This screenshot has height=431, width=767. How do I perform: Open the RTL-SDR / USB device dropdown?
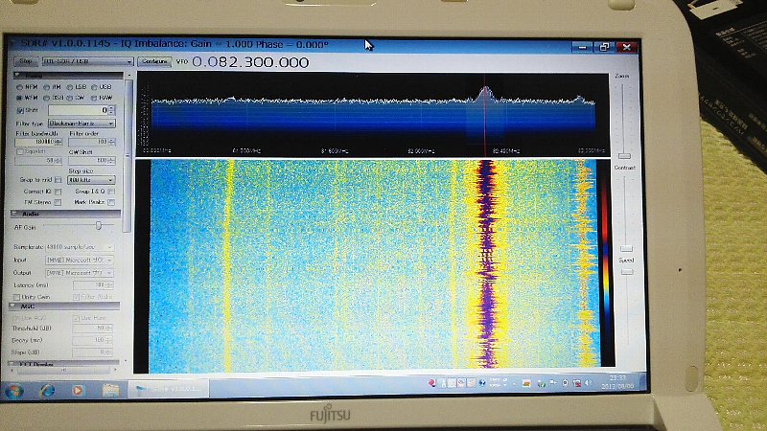click(86, 61)
